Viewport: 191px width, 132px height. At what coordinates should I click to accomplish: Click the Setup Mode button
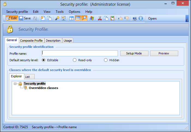coord(134,53)
